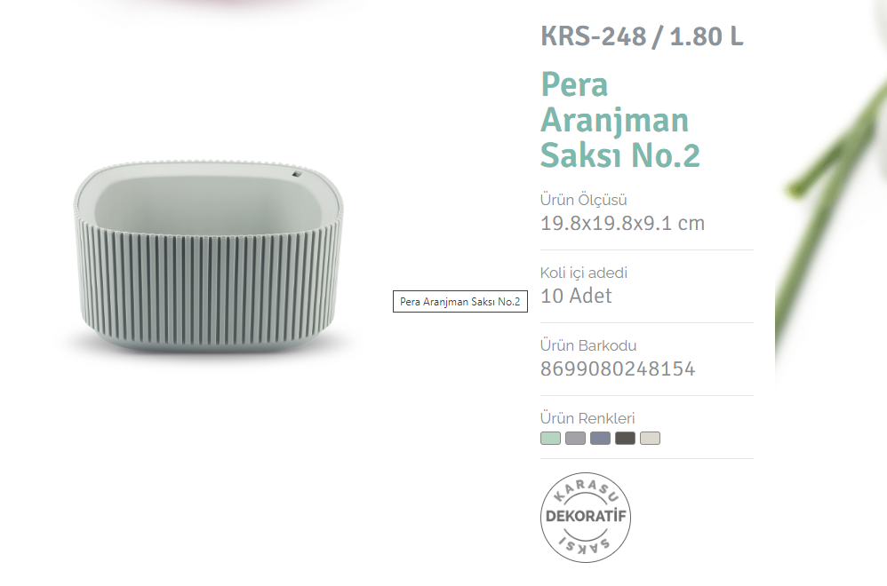Select the dark anthracite color swatch

click(x=625, y=438)
